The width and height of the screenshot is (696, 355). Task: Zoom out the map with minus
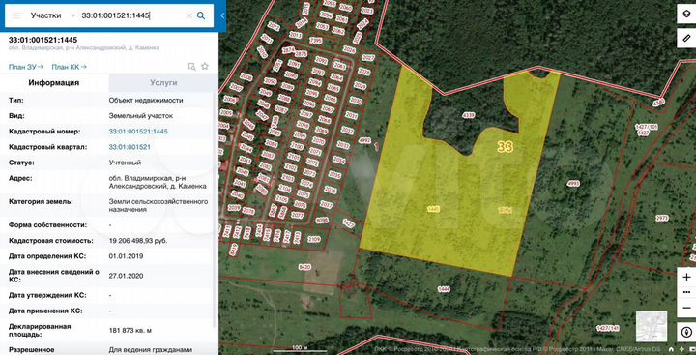coord(686,308)
